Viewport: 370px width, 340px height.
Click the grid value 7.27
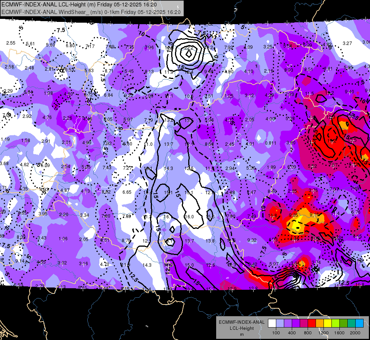[x=128, y=168]
